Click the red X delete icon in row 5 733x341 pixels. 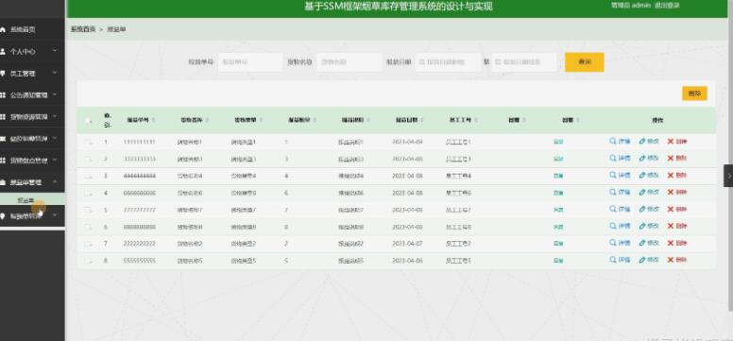(x=671, y=209)
